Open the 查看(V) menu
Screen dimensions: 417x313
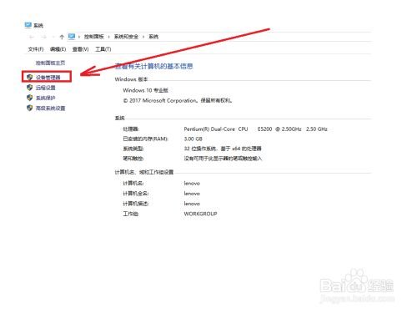point(80,49)
